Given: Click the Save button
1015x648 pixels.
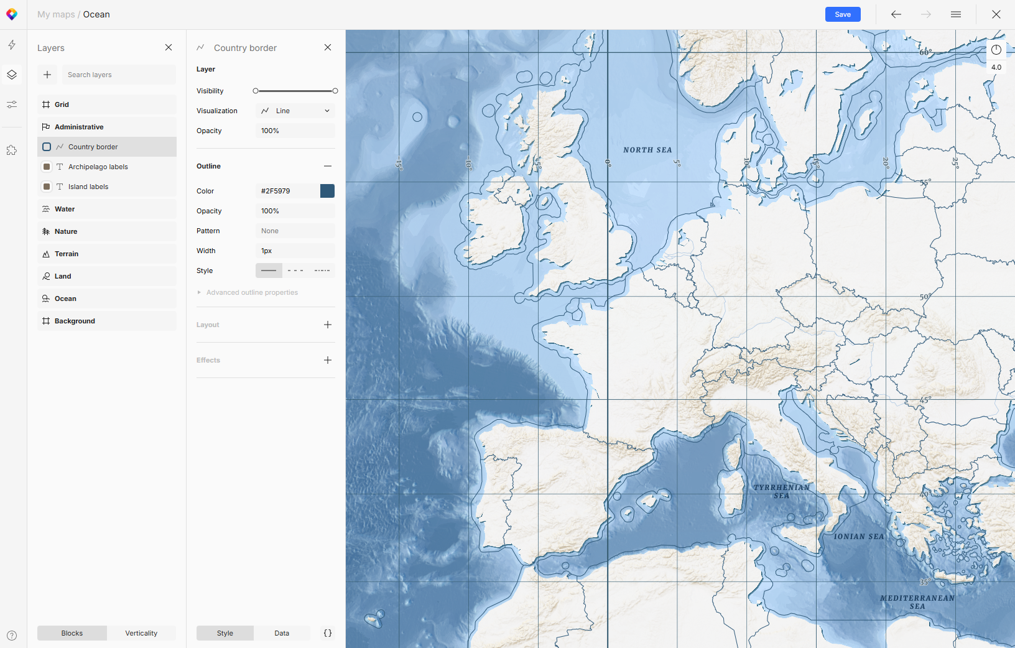Looking at the screenshot, I should click(842, 14).
